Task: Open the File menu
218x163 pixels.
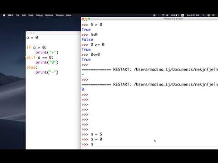Action: 17,15
